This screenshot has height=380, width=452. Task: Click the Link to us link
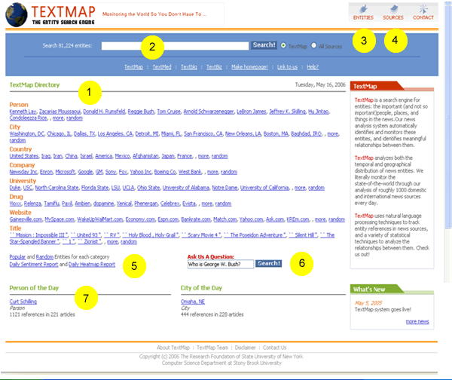(287, 67)
